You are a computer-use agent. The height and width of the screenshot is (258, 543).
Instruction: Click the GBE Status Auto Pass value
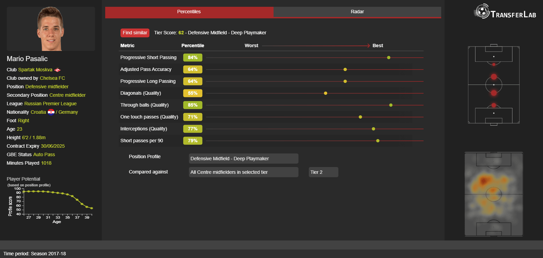[x=44, y=154]
